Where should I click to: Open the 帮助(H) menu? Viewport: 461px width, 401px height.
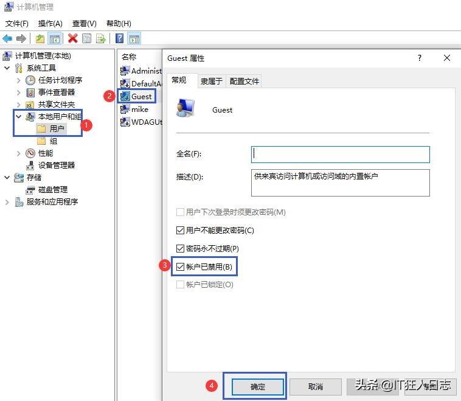119,24
